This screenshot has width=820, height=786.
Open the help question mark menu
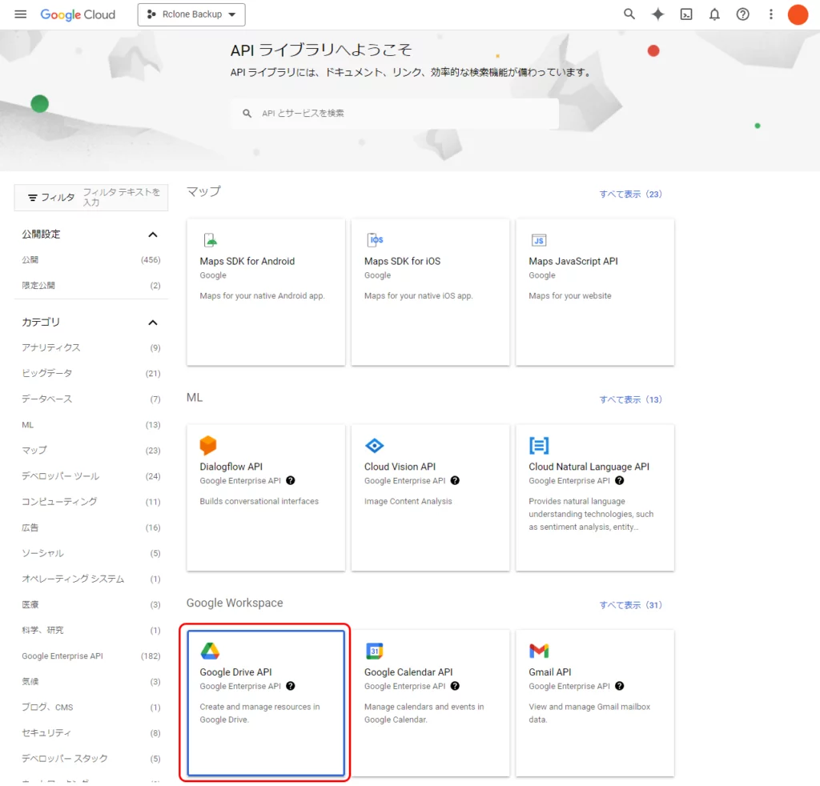[742, 14]
